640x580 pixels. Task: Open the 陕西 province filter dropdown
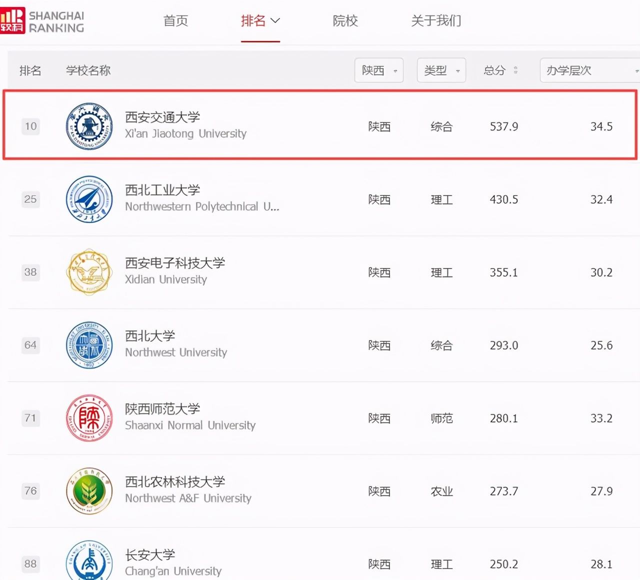pyautogui.click(x=379, y=70)
